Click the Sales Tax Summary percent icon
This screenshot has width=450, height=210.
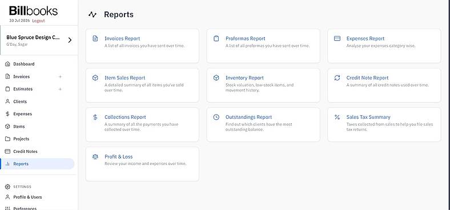click(337, 117)
